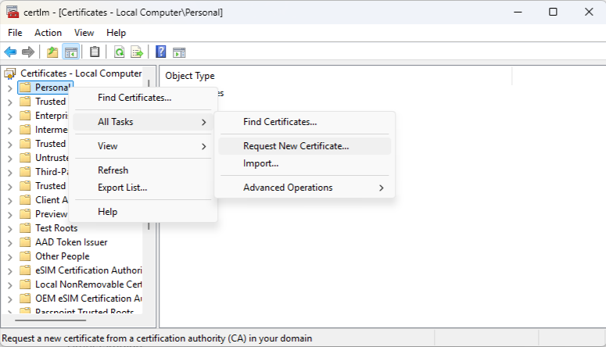This screenshot has height=347, width=606.
Task: Click the Refresh toolbar icon
Action: click(119, 52)
